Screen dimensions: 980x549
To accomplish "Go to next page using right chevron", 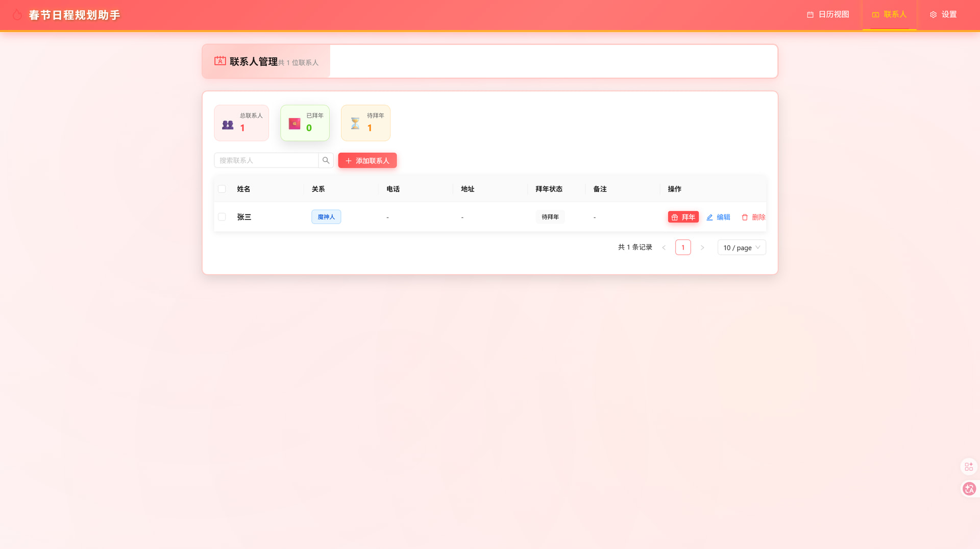I will click(702, 248).
